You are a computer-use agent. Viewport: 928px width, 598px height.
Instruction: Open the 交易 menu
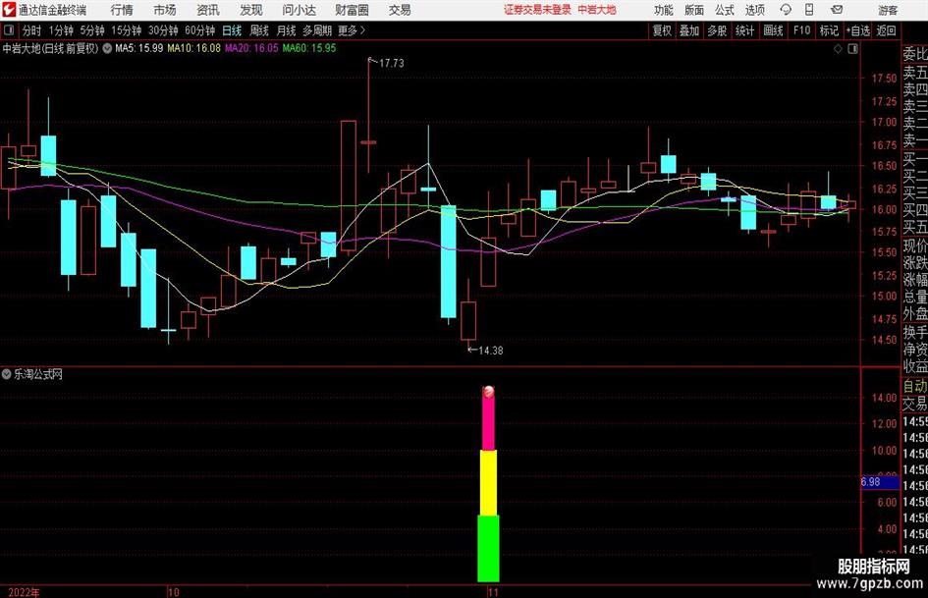[400, 10]
